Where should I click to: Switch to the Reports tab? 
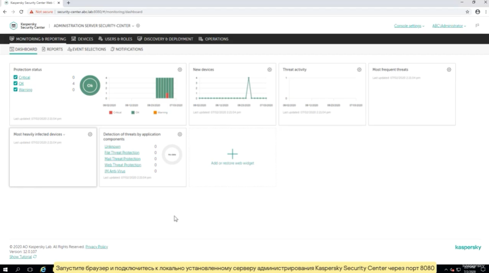tap(52, 49)
